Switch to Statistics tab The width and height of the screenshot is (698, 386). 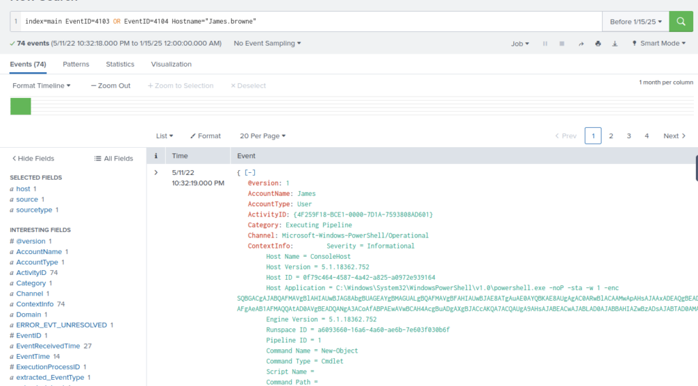(x=120, y=64)
